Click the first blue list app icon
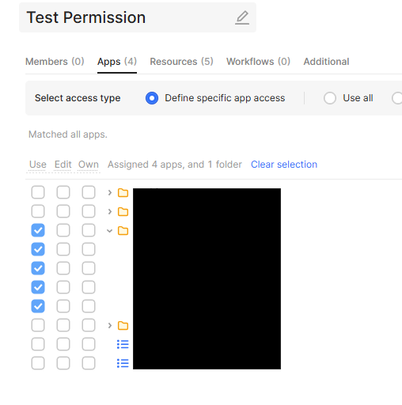The height and width of the screenshot is (405, 402). tap(123, 344)
